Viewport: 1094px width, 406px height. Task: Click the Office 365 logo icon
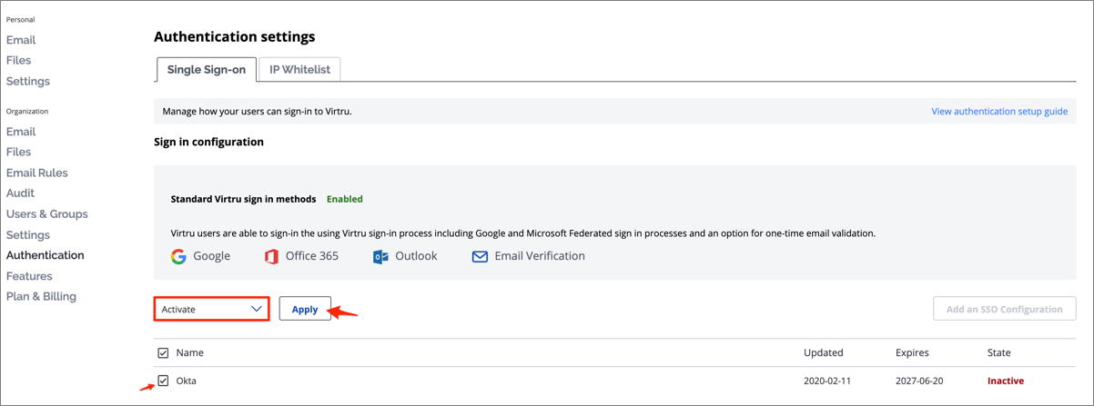coord(271,256)
